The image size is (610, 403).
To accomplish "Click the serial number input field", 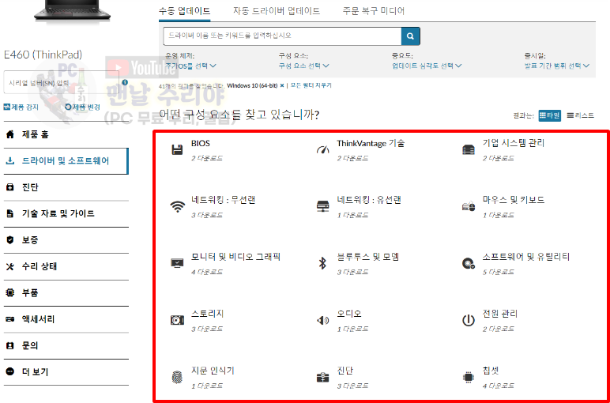I will pos(61,82).
